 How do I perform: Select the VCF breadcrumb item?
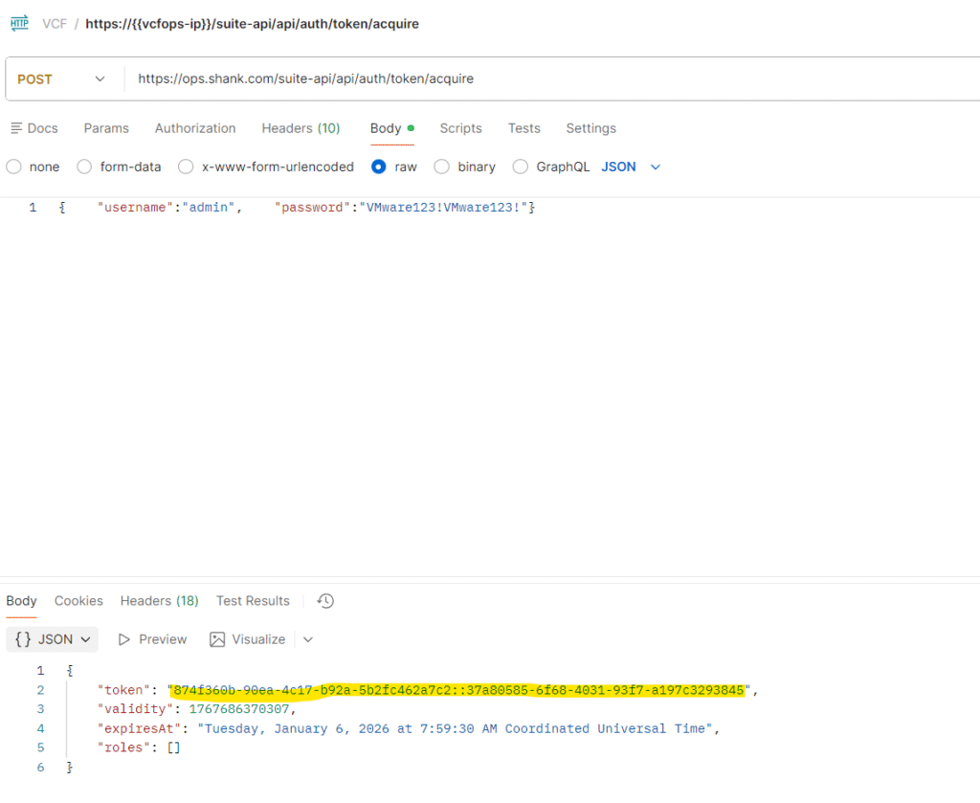coord(54,23)
